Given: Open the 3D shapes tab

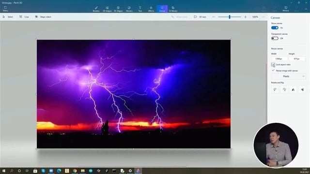Looking at the screenshot, I should tap(118, 9).
